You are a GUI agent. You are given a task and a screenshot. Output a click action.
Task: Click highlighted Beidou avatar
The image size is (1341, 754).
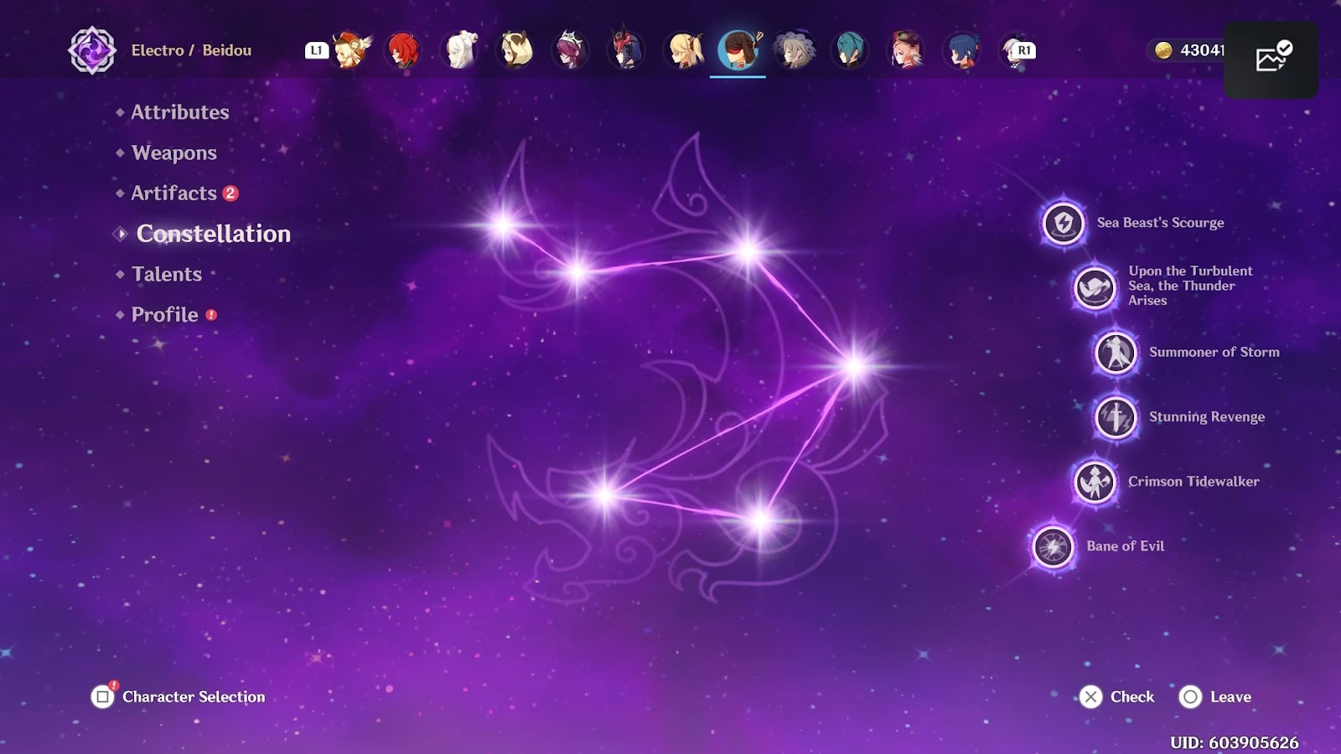coord(738,50)
